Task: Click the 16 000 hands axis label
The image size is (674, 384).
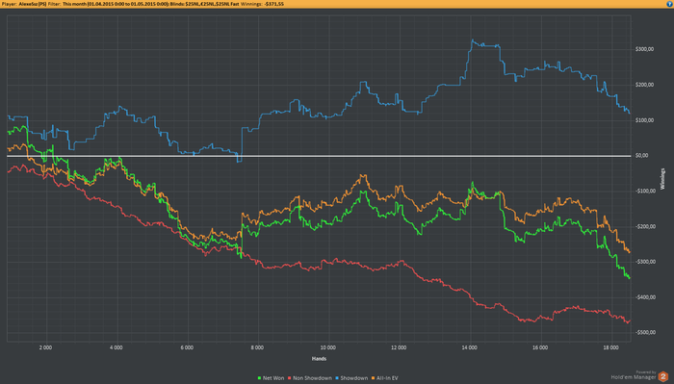Action: pos(540,347)
